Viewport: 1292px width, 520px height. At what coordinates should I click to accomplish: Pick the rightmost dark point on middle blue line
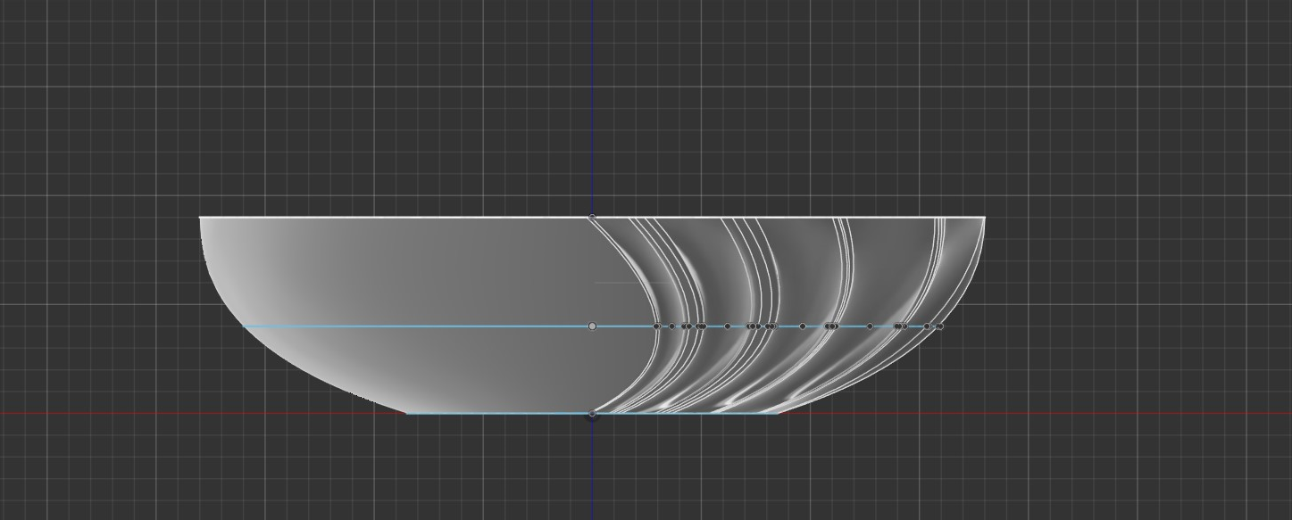pyautogui.click(x=939, y=326)
